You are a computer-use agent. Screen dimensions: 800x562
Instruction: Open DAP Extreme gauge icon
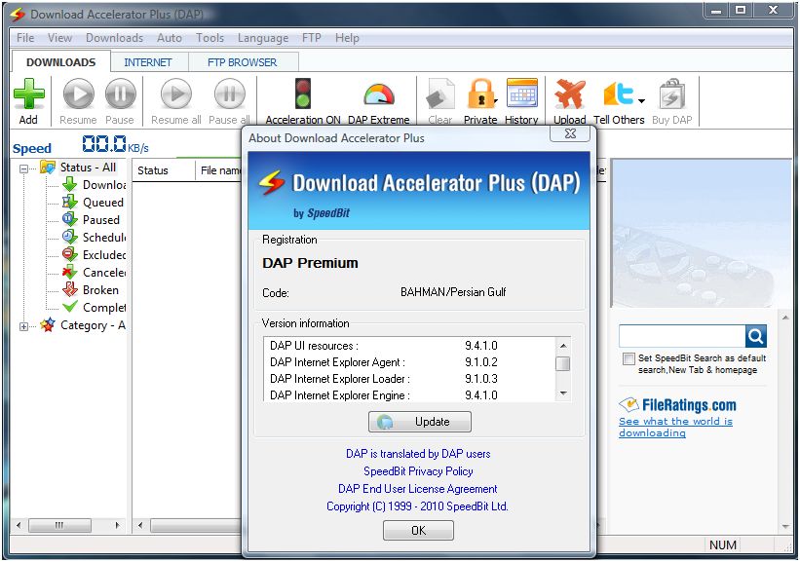[x=379, y=94]
